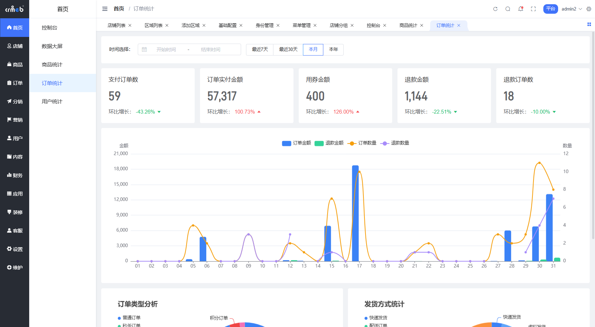Expand the admin2 user dropdown
595x327 pixels.
(571, 9)
